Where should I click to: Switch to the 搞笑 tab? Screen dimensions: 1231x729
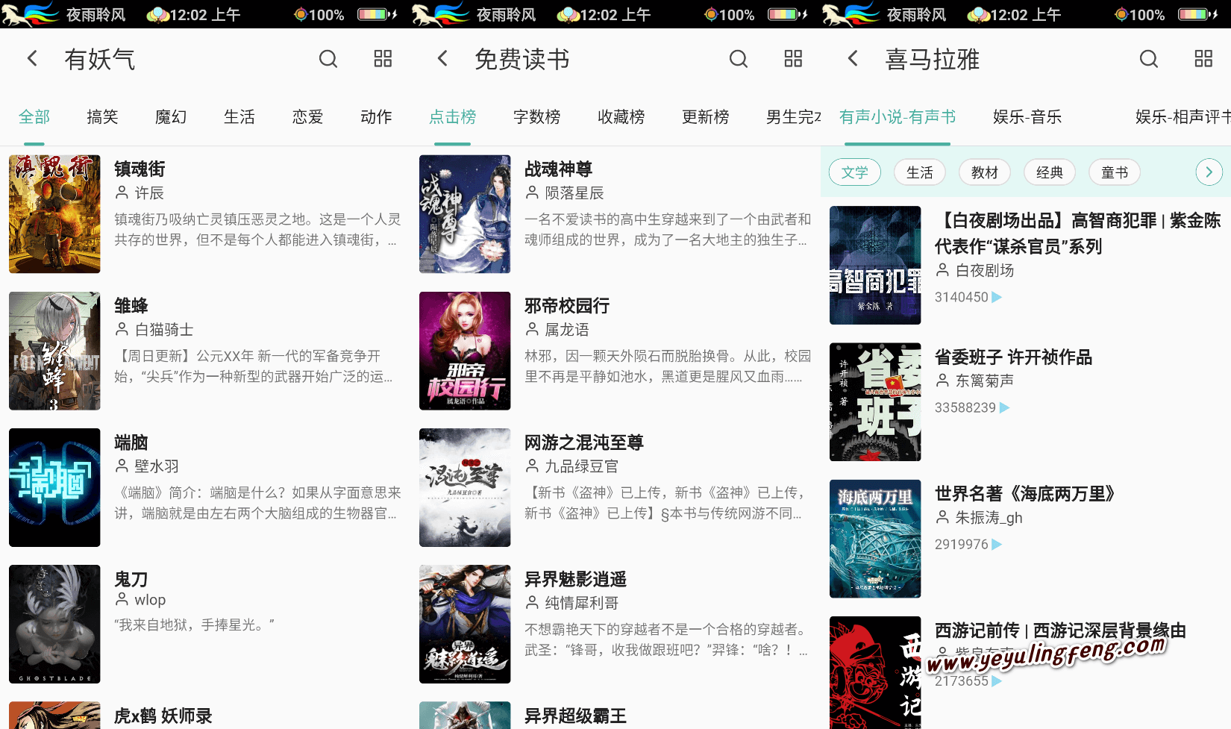(102, 116)
